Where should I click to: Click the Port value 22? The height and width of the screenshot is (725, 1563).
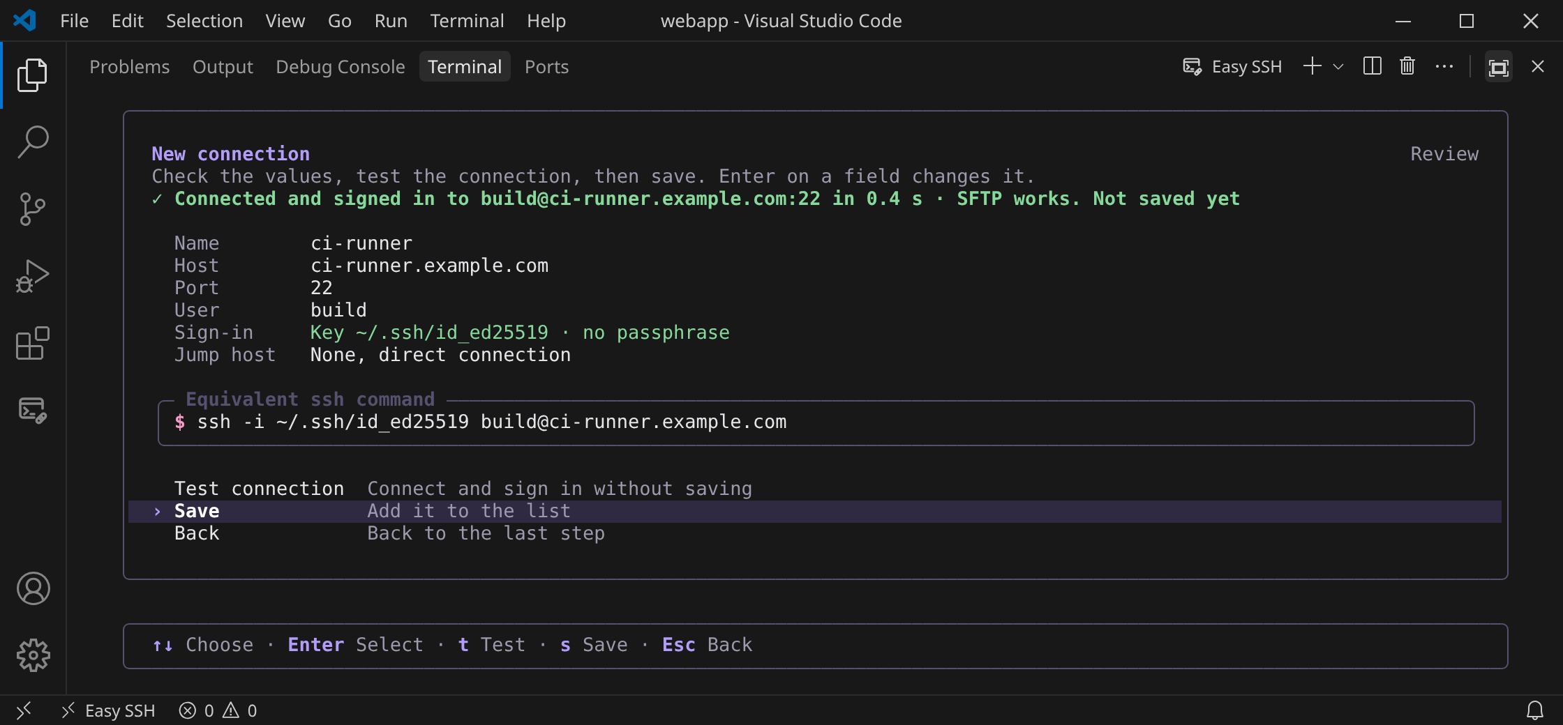[322, 288]
